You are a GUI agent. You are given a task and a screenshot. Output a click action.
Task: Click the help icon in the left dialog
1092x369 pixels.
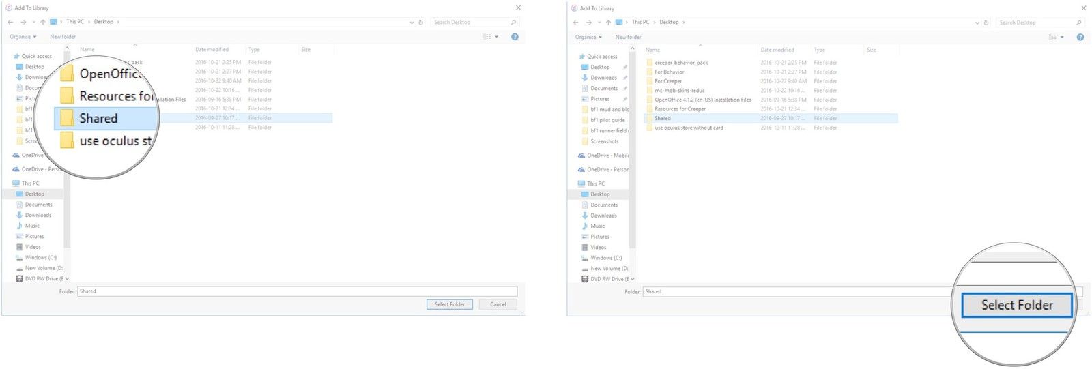(515, 37)
